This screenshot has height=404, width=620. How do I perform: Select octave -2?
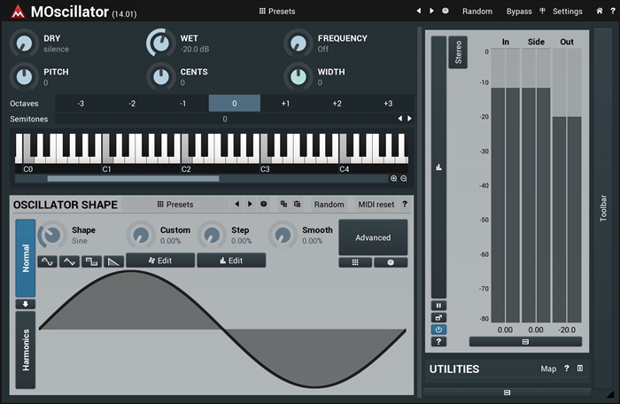click(x=132, y=104)
